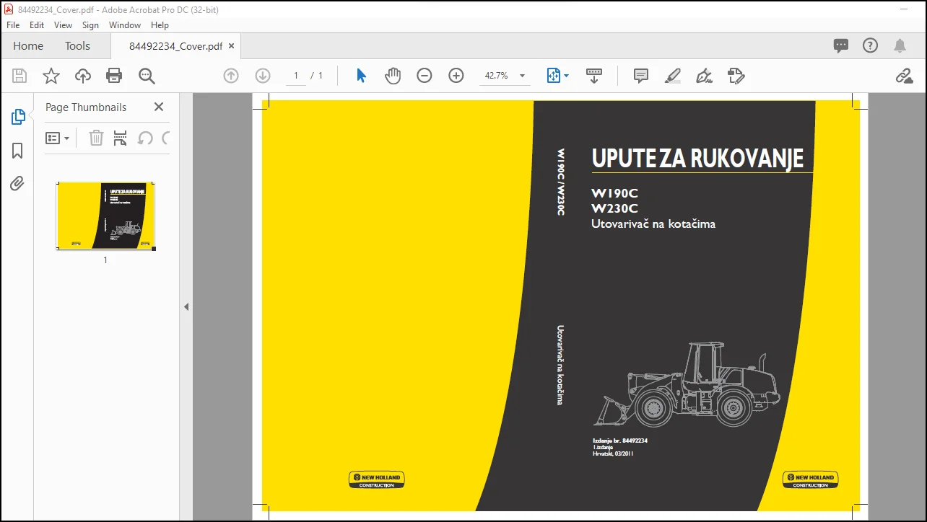Open thumbnail panel options menu
Image resolution: width=927 pixels, height=522 pixels.
coord(58,138)
